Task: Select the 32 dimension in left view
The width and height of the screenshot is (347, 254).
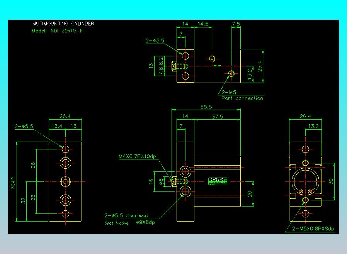Action: coord(23,201)
